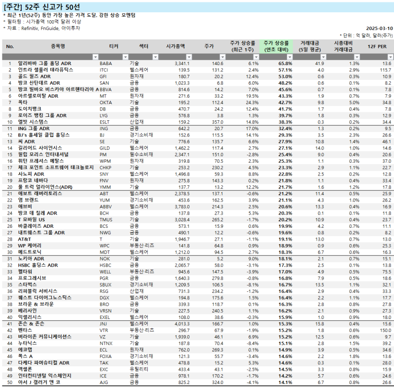Image resolution: width=394 pixels, height=388 pixels.
Task: Click the green 주가 상승률 (연초 대비) header
Action: tap(276, 46)
